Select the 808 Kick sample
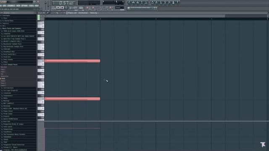This screenshot has width=269, height=151. click(x=4, y=67)
